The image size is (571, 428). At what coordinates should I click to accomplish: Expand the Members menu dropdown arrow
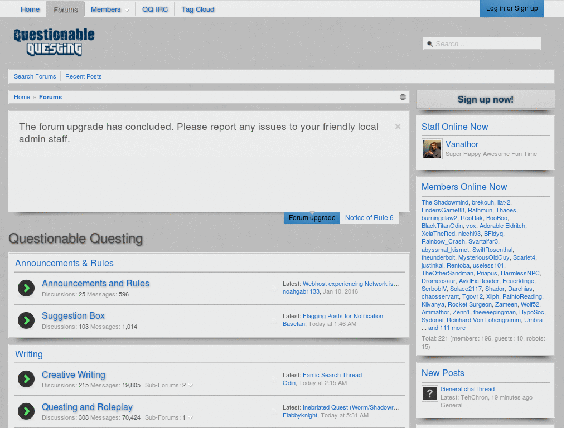point(127,10)
